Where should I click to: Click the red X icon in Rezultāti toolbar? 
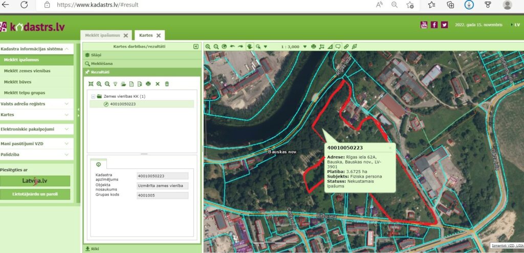click(158, 83)
